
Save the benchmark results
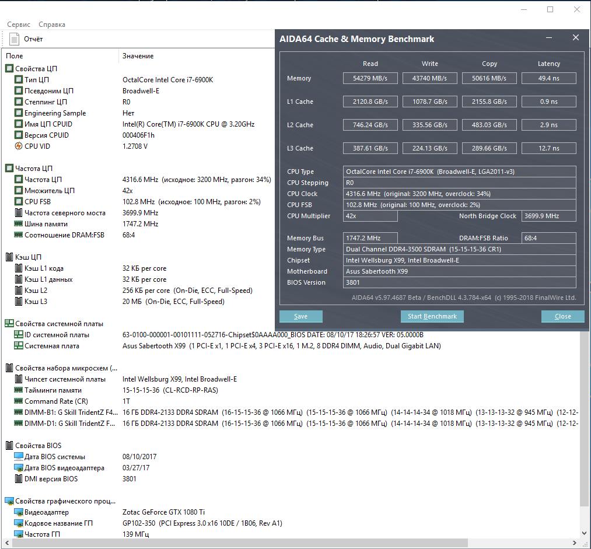[x=301, y=317]
